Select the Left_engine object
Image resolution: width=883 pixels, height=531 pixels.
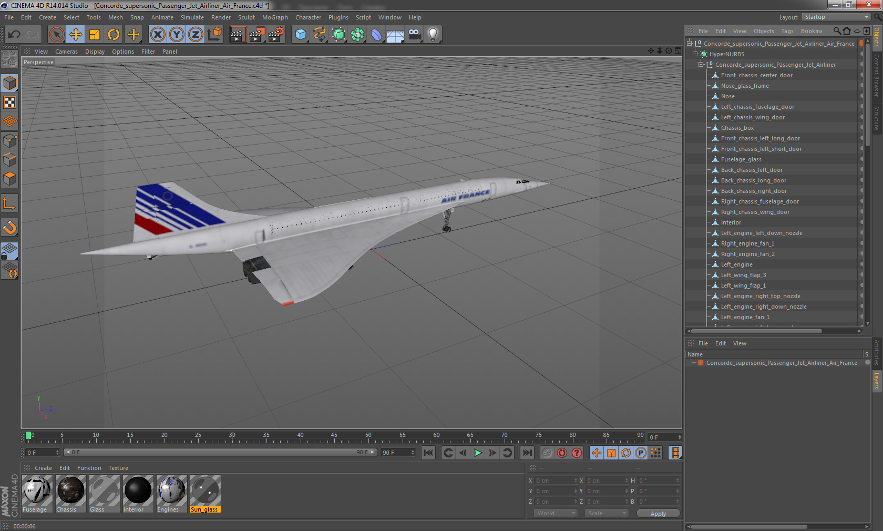tap(736, 264)
